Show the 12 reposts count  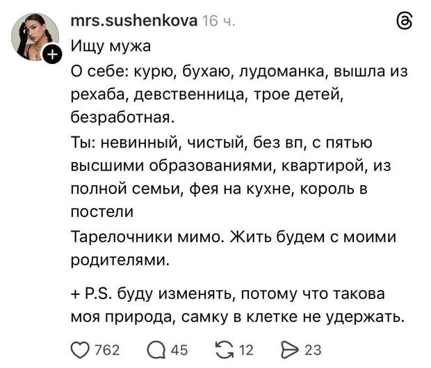[247, 349]
